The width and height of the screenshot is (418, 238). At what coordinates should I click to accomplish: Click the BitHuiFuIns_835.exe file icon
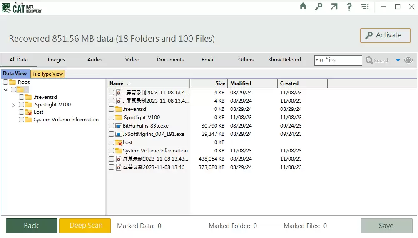coord(119,126)
